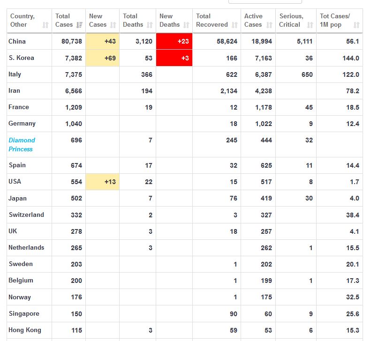Image resolution: width=371 pixels, height=341 pixels.
Task: Sort by Active Cases using its arrows
Action: [270, 25]
